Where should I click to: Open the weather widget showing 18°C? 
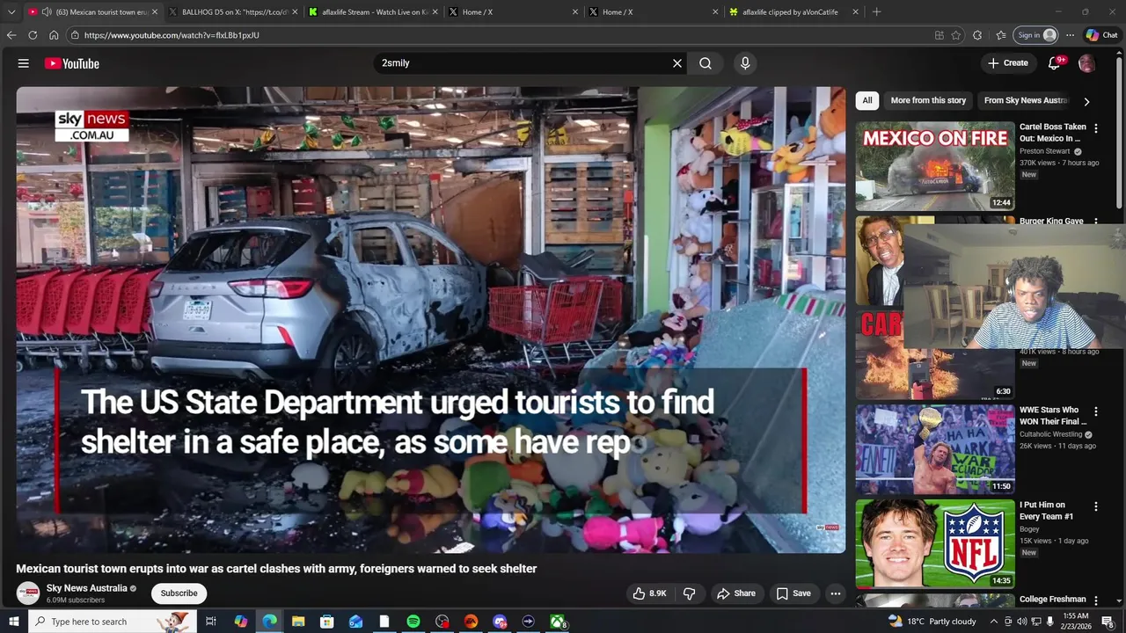pyautogui.click(x=932, y=622)
